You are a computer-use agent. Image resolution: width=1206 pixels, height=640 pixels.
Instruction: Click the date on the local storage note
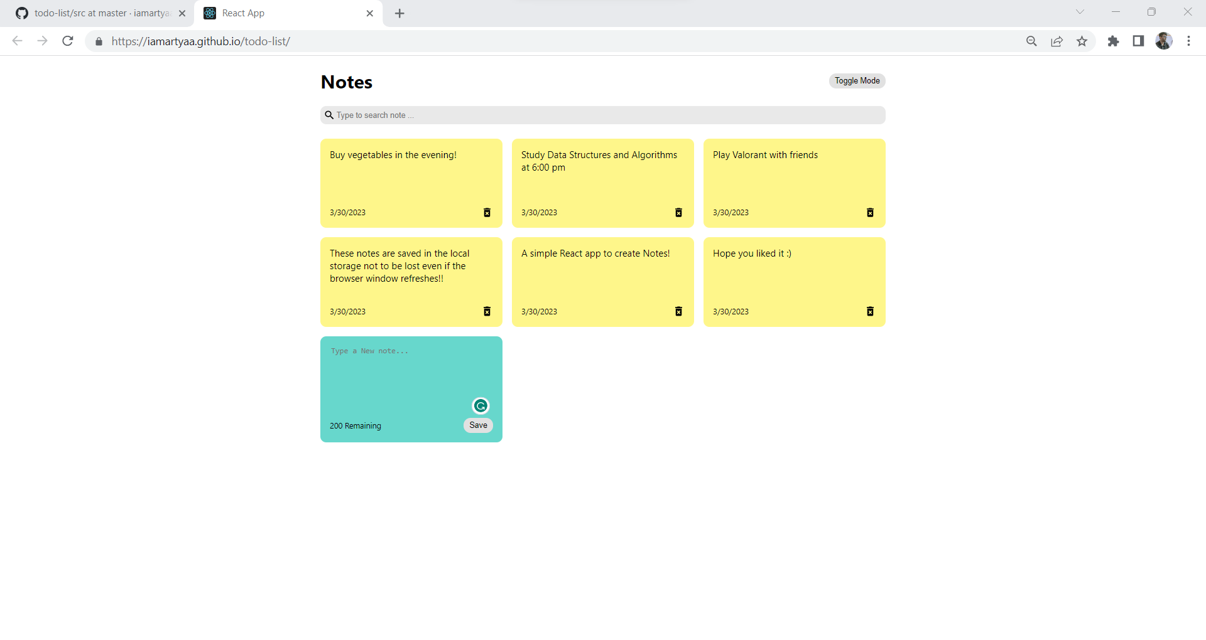[x=347, y=312]
